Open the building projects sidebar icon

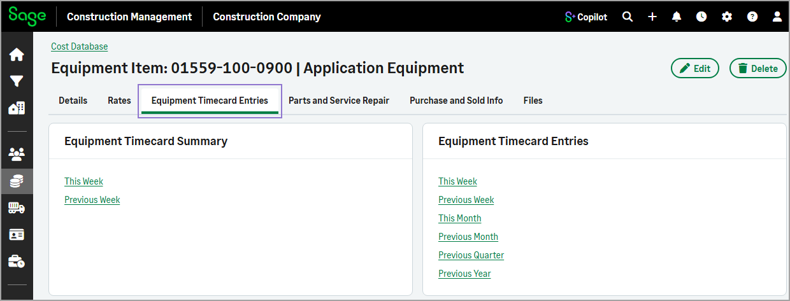(17, 108)
